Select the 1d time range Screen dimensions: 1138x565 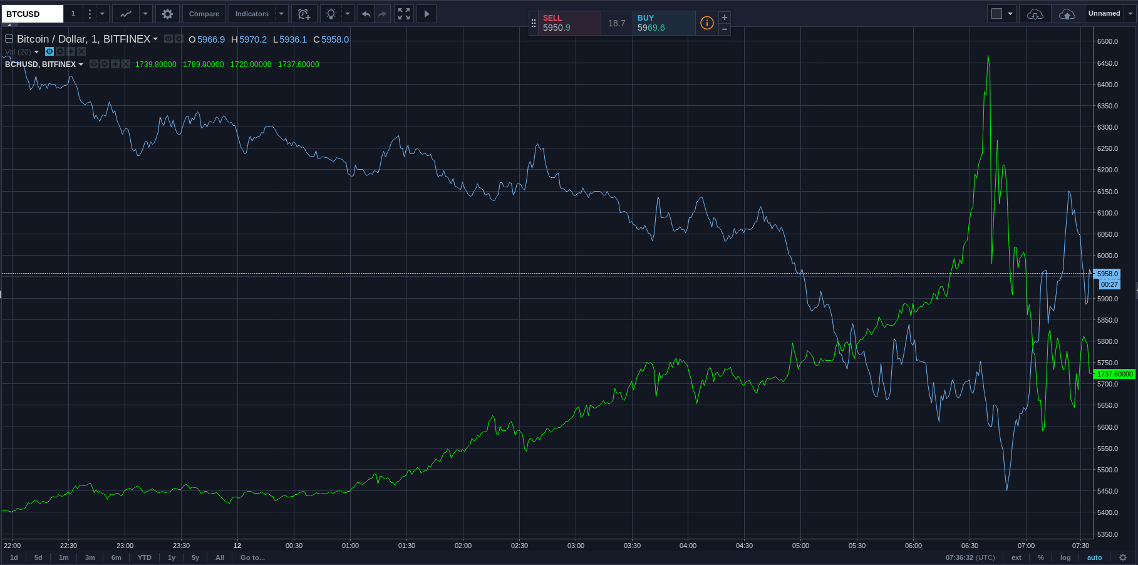point(14,557)
